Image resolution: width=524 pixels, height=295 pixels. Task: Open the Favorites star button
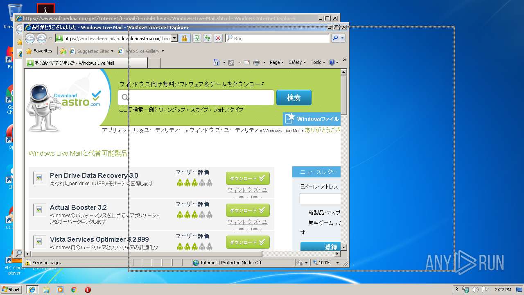pos(39,51)
